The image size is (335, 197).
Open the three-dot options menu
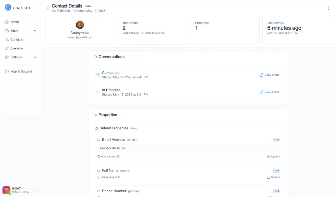(x=328, y=8)
